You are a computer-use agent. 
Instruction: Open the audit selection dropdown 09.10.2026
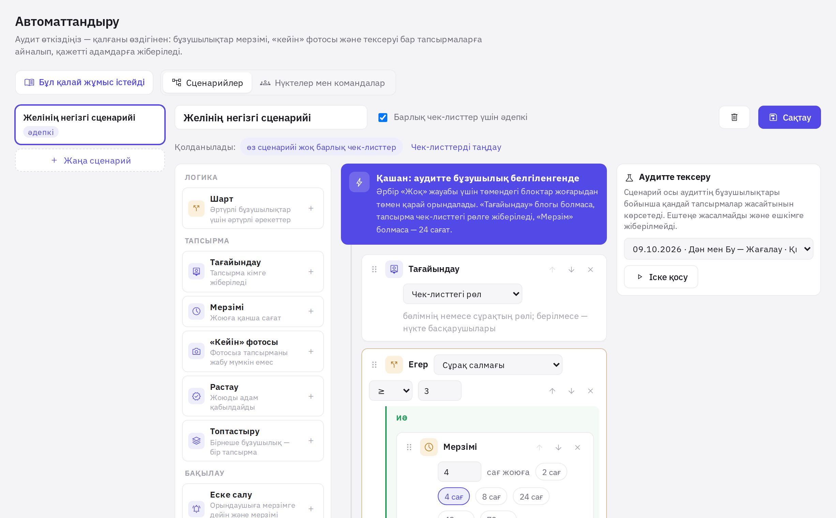pos(718,249)
